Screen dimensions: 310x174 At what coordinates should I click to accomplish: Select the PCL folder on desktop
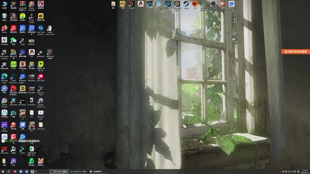[x=32, y=113]
